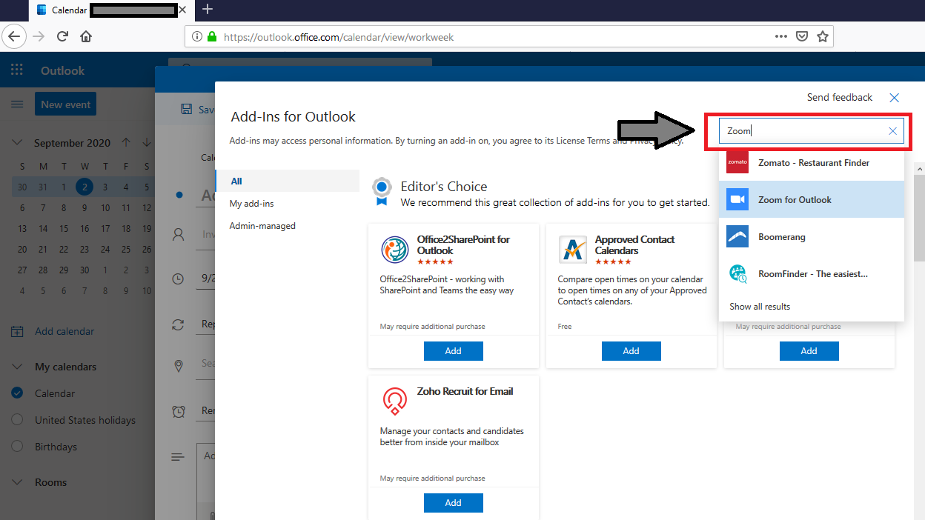The image size is (925, 520).
Task: Expand the September 2020 month picker
Action: click(72, 143)
